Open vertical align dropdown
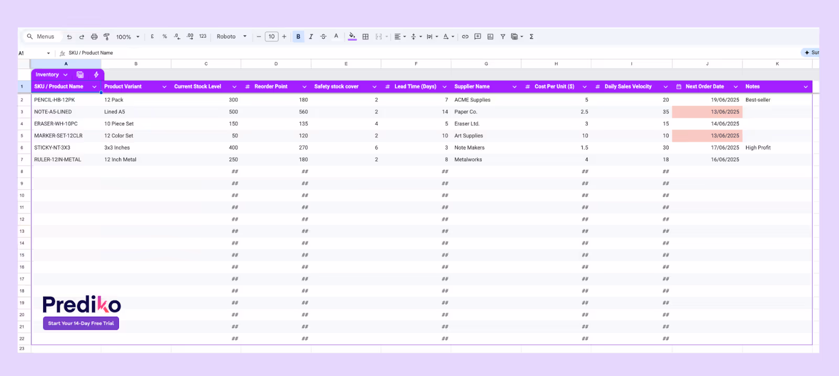The width and height of the screenshot is (839, 376). (x=416, y=37)
